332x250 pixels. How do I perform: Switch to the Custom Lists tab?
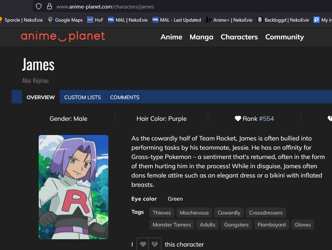click(82, 97)
